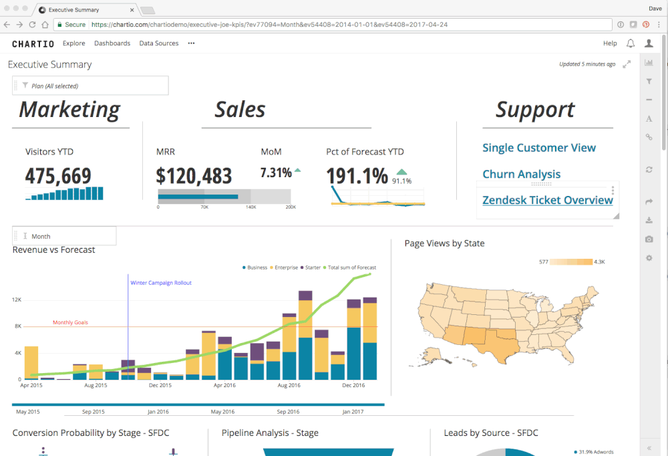Open dashboard settings gear icon

tap(649, 258)
